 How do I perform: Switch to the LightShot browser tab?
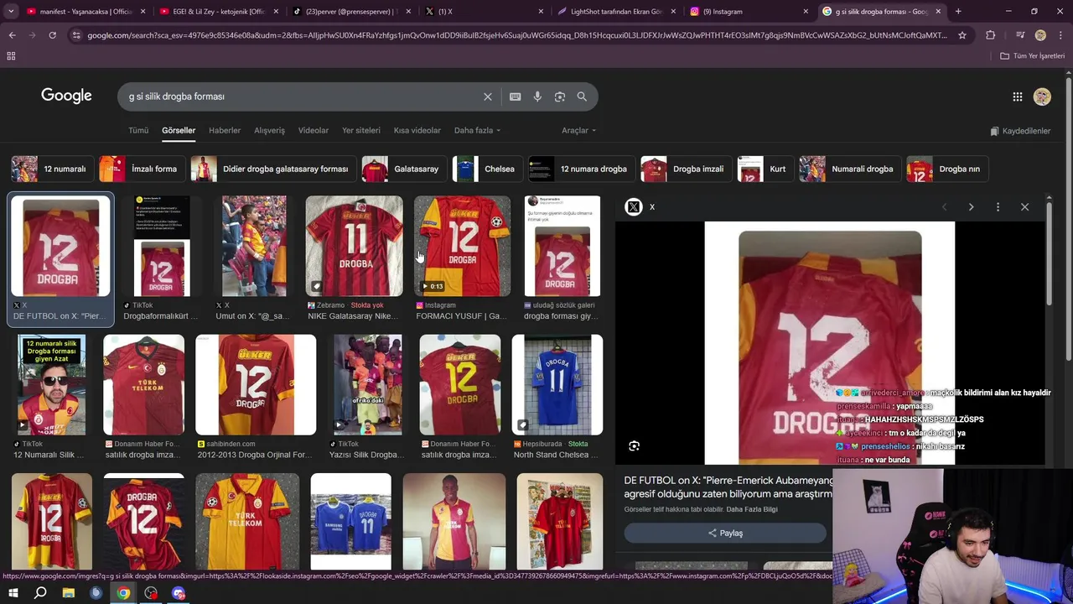pos(609,12)
